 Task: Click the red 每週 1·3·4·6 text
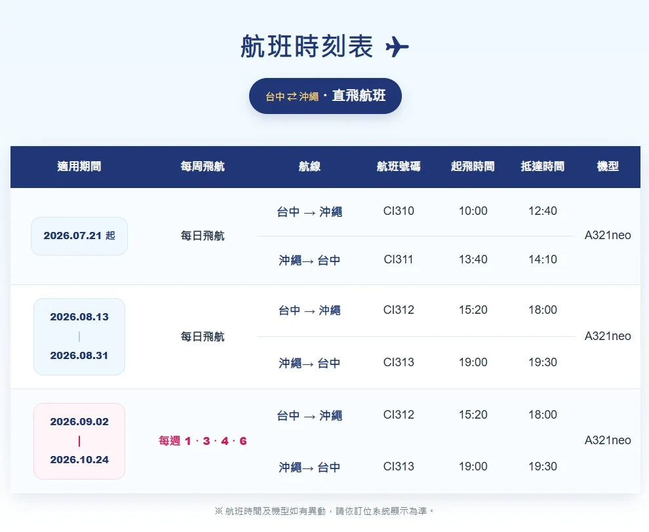coord(203,441)
